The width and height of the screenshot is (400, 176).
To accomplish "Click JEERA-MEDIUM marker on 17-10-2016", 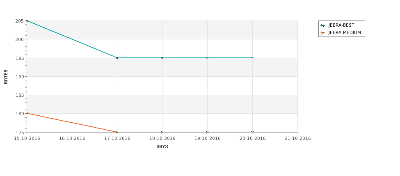I will 117,132.
